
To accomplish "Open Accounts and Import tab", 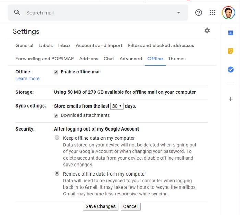I will [x=99, y=45].
